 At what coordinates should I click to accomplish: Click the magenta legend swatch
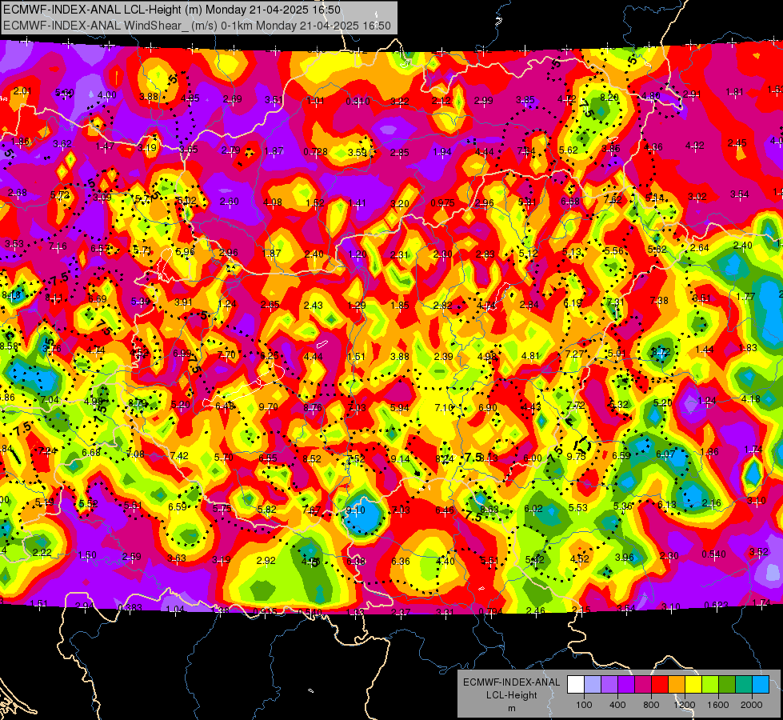(643, 685)
